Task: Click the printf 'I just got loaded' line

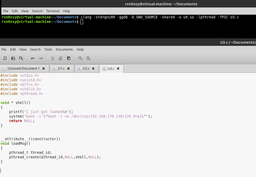Action: coord(41,112)
